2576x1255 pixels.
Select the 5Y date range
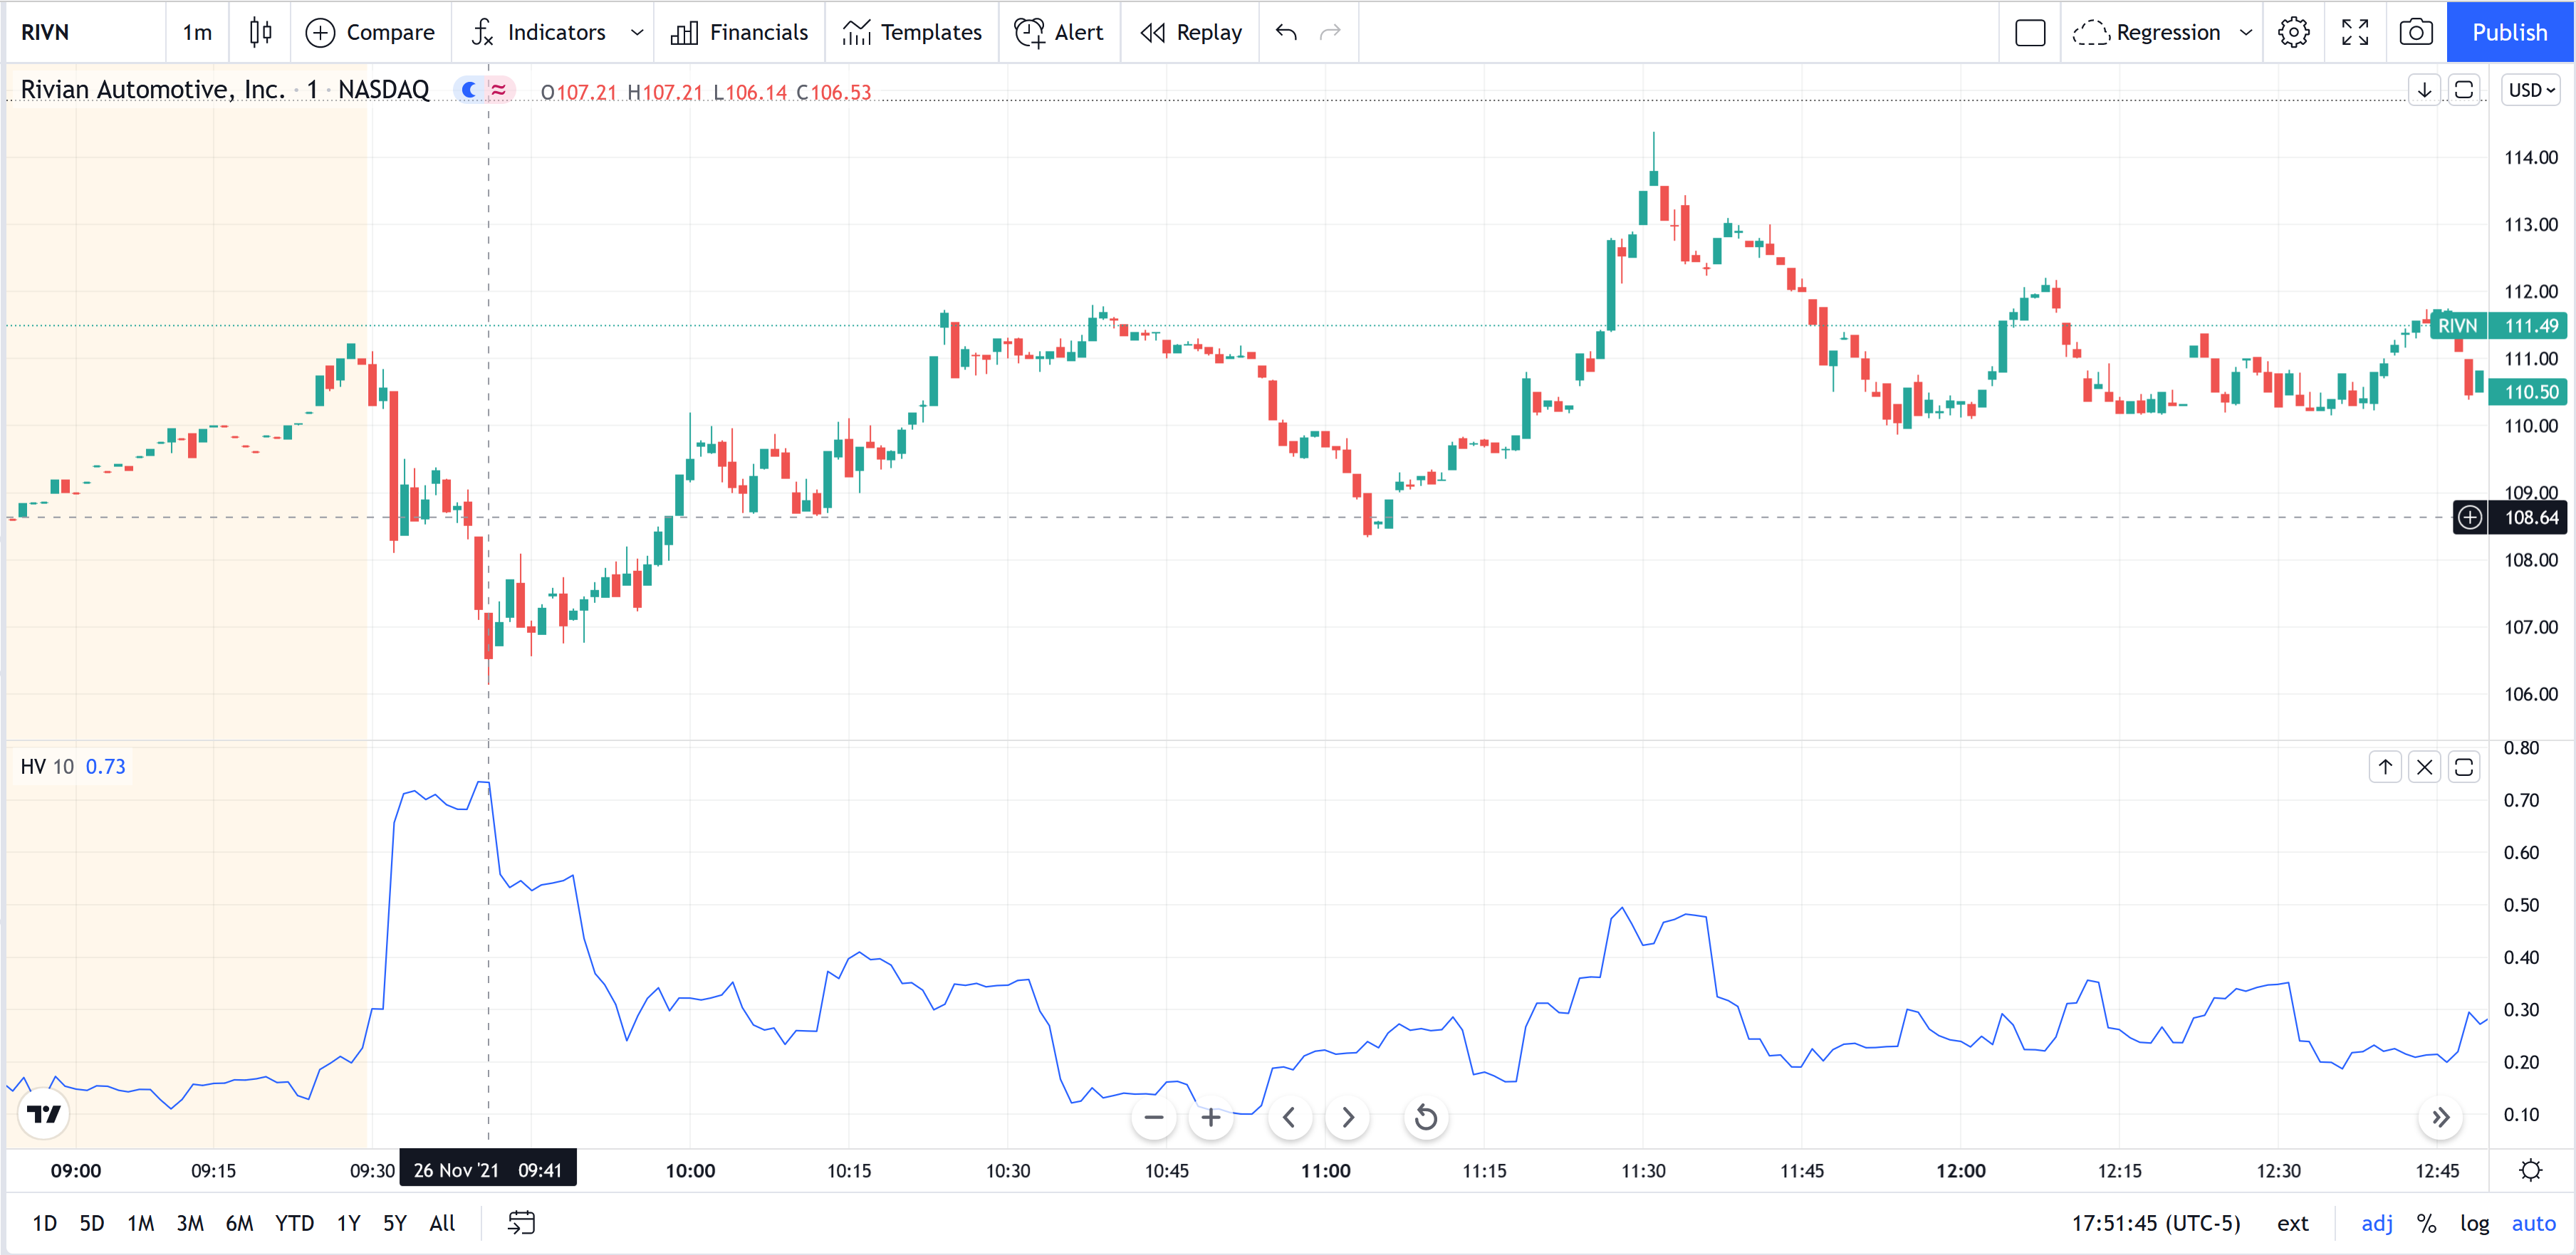pos(395,1223)
